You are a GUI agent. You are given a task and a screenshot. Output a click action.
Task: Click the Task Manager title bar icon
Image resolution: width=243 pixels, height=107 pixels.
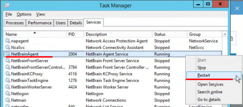click(x=7, y=5)
